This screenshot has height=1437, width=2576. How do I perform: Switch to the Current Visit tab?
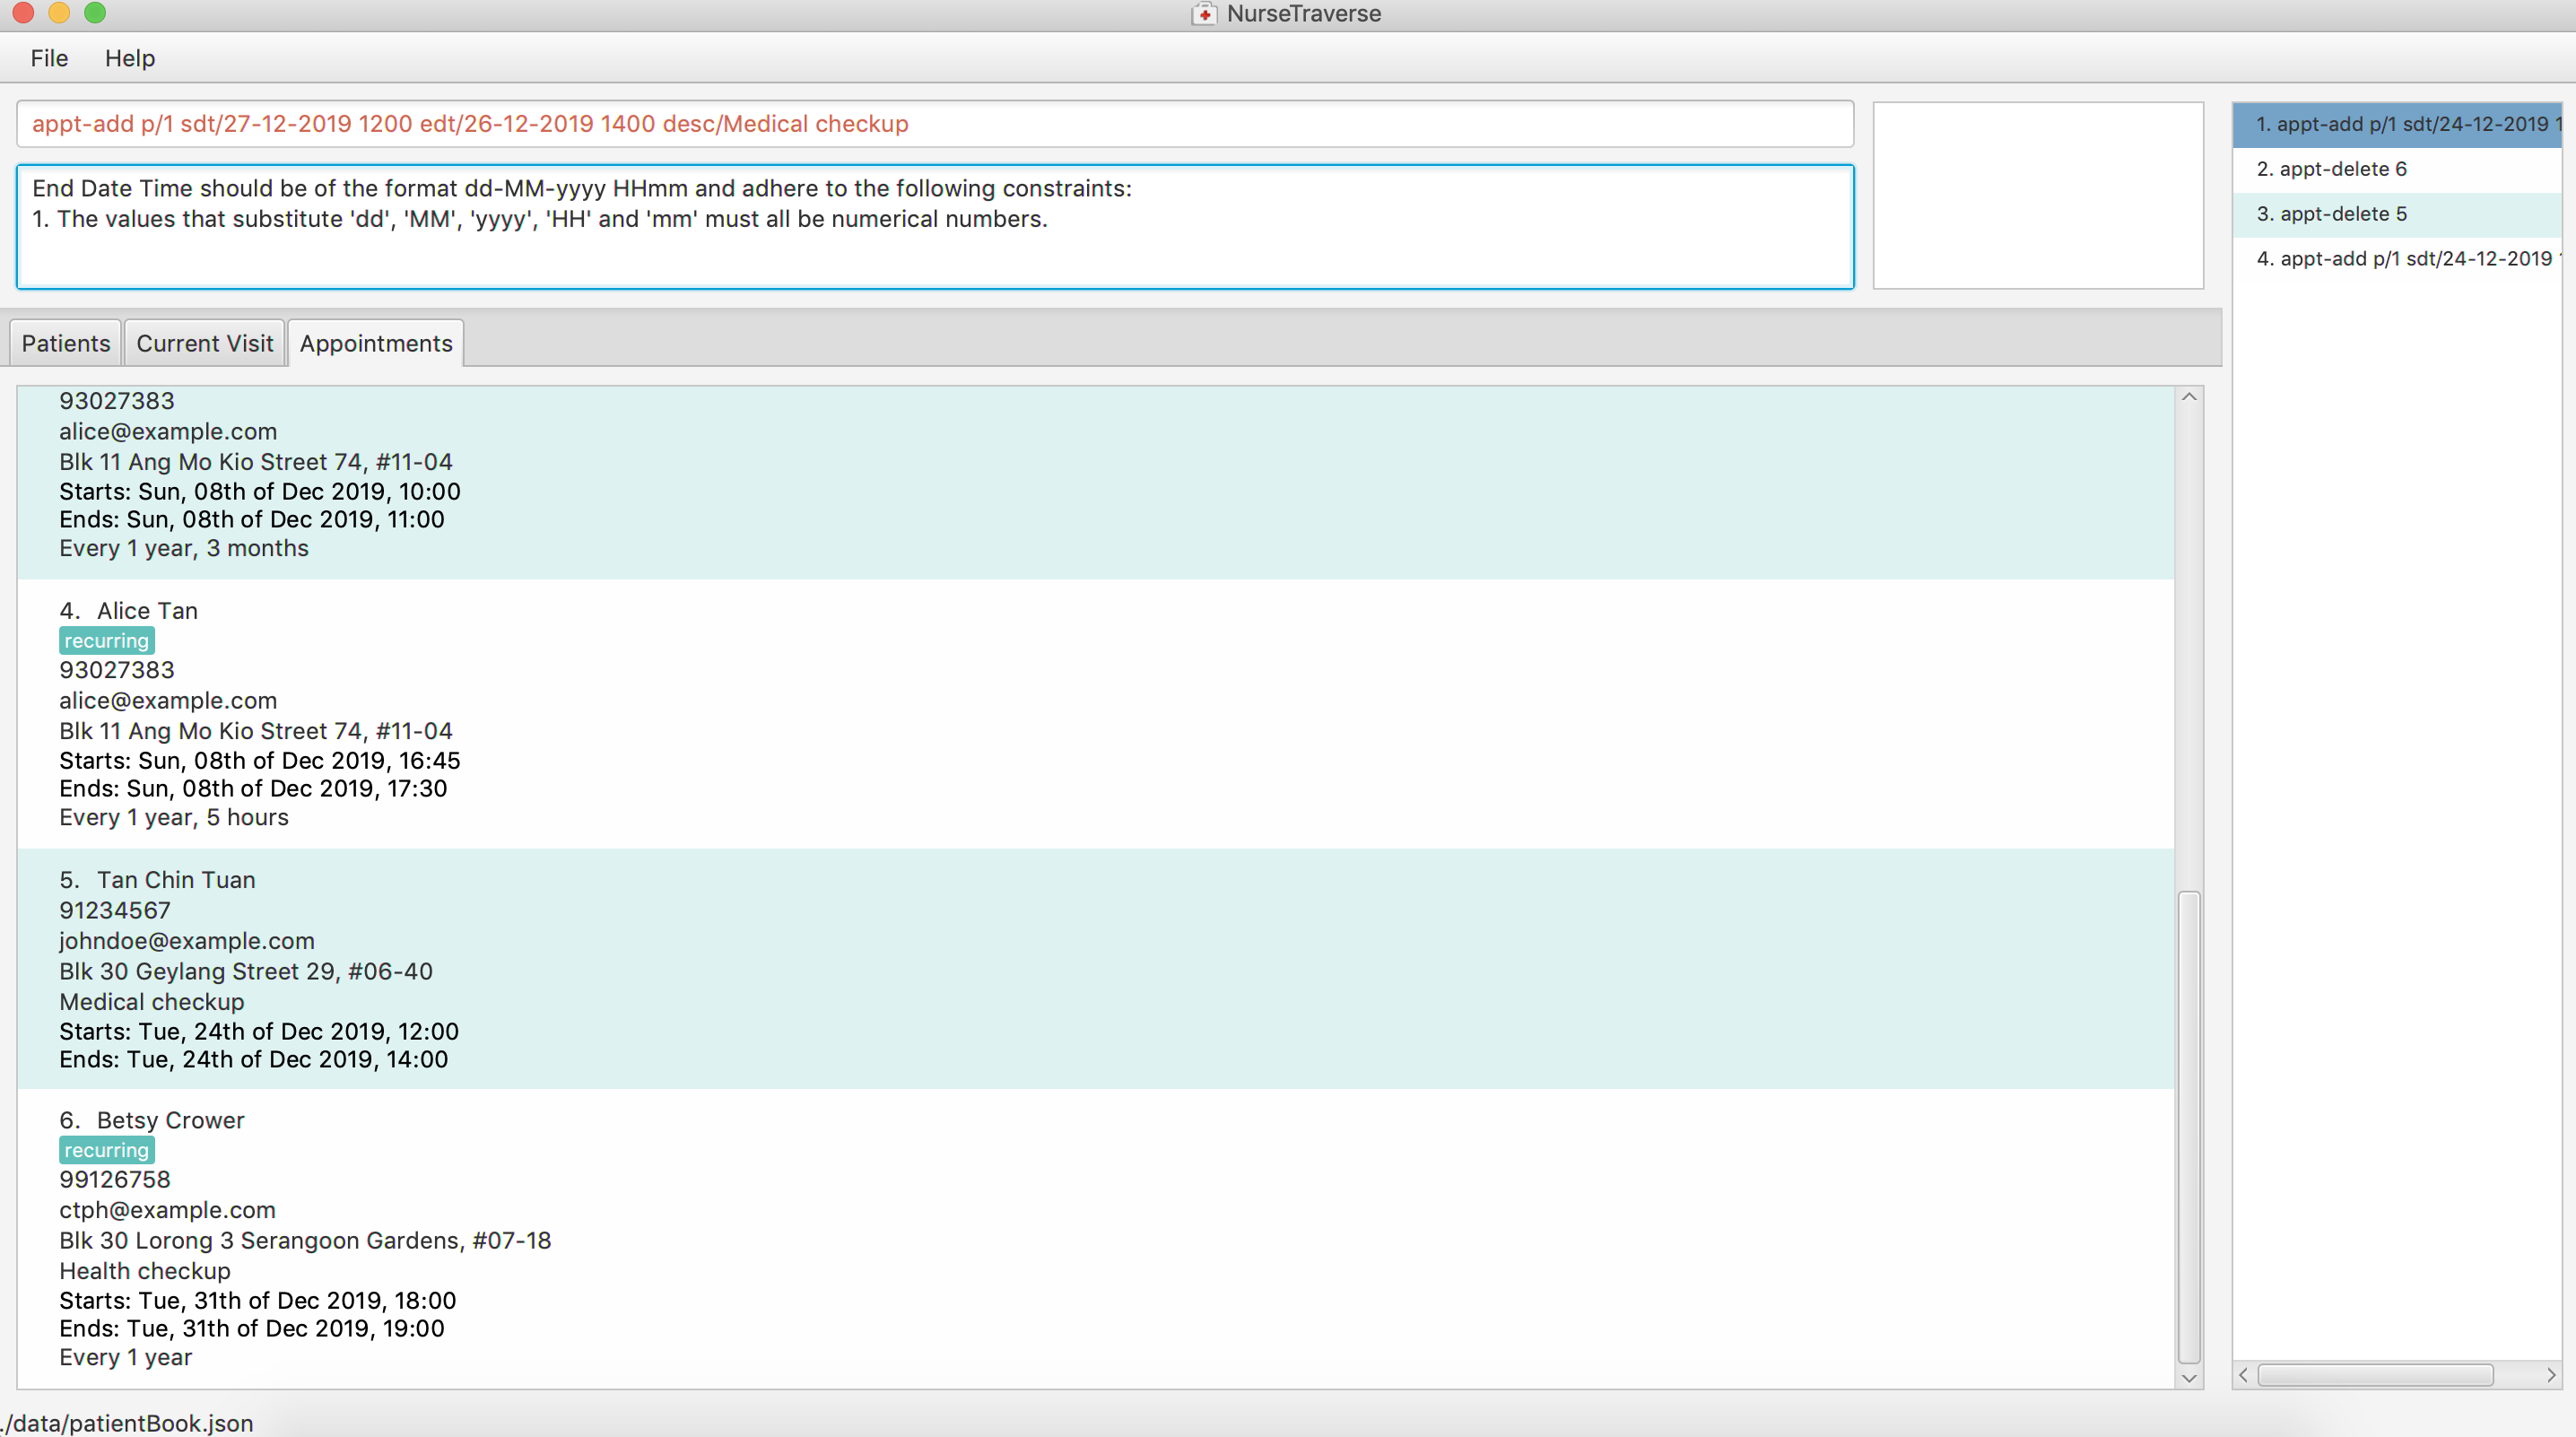coord(205,343)
